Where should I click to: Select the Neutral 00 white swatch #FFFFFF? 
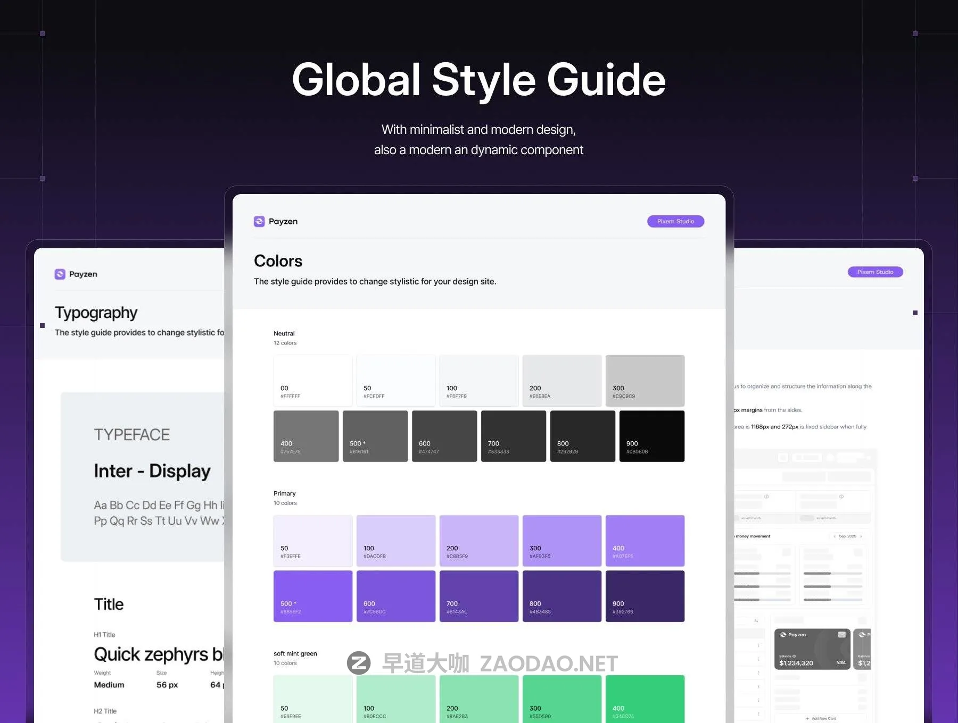click(x=313, y=381)
